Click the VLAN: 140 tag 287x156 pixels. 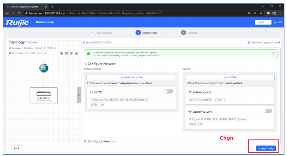pyautogui.click(x=97, y=105)
